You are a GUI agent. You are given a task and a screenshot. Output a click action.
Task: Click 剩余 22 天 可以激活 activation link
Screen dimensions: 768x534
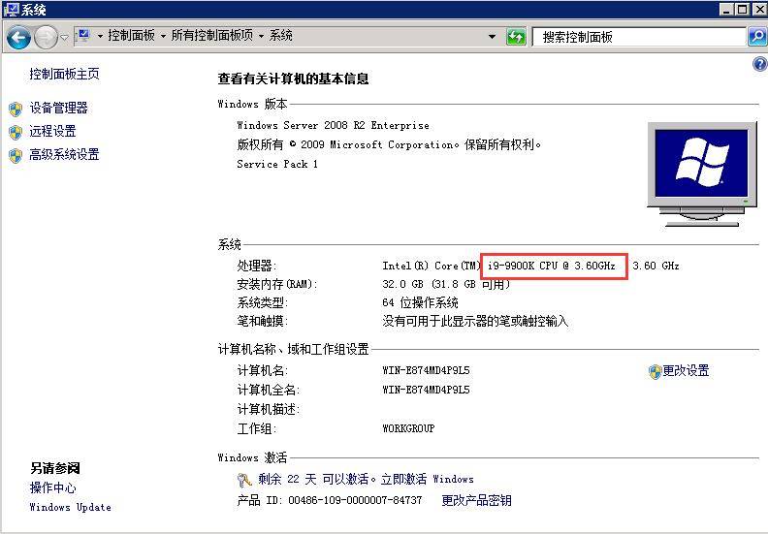[x=366, y=479]
